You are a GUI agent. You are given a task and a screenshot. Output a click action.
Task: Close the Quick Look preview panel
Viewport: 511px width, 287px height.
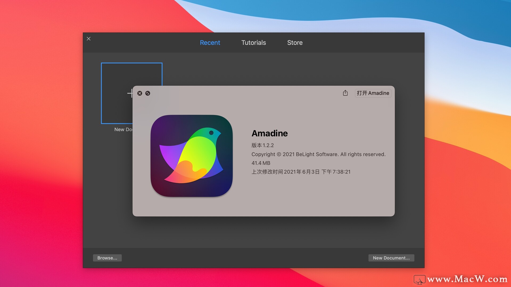(140, 93)
